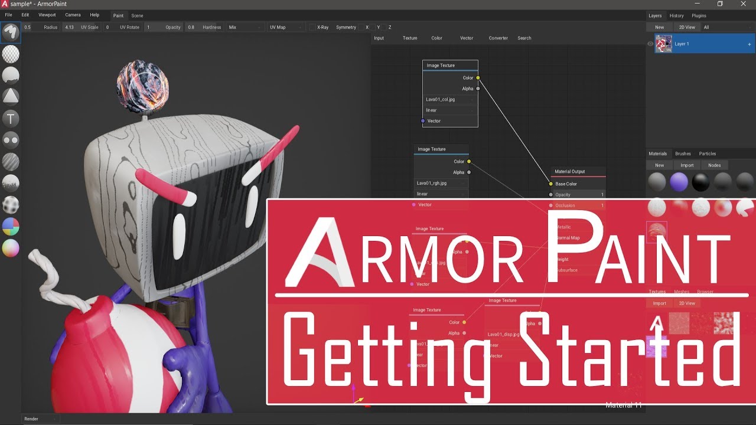Click New button in Materials panel

point(660,165)
